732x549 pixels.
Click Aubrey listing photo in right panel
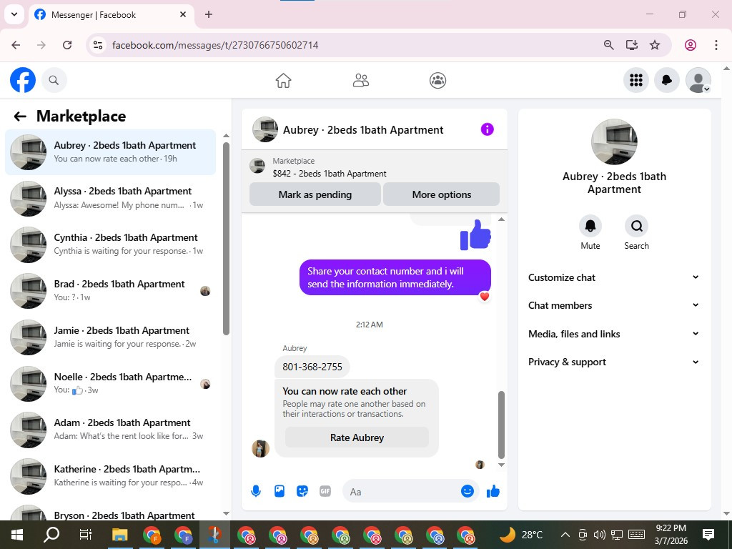tap(614, 142)
